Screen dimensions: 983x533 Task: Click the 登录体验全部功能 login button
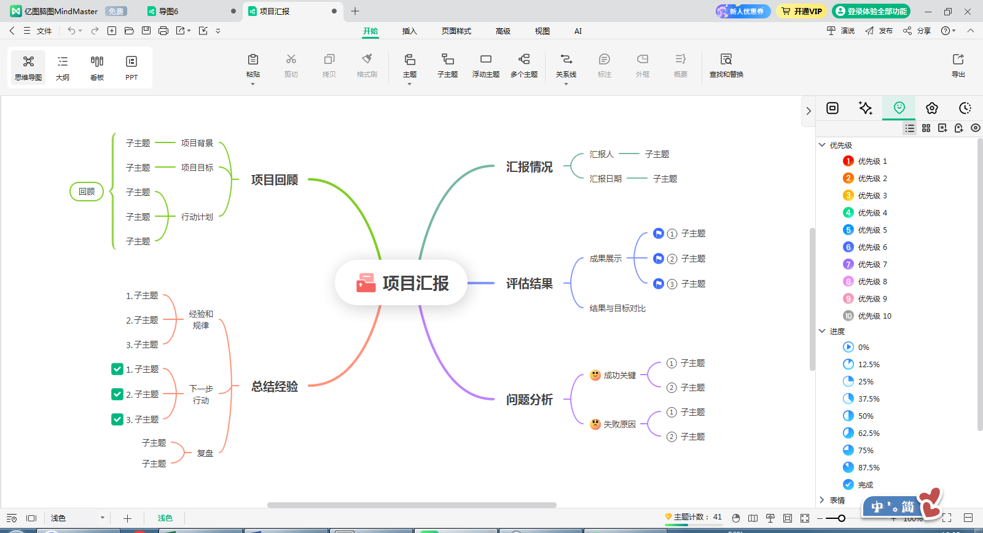(x=871, y=11)
